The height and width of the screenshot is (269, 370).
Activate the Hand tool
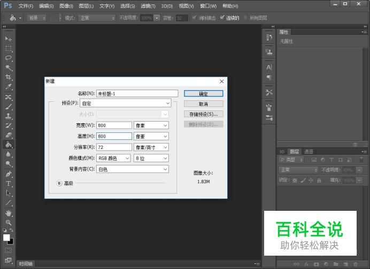tap(9, 213)
